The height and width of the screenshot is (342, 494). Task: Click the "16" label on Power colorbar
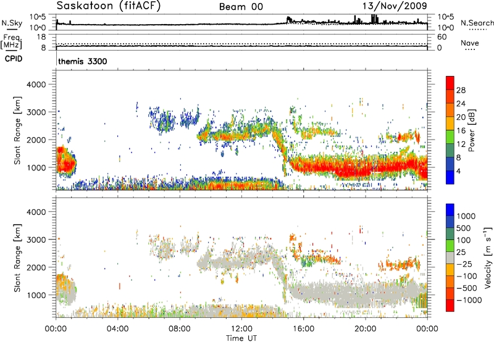(x=461, y=131)
